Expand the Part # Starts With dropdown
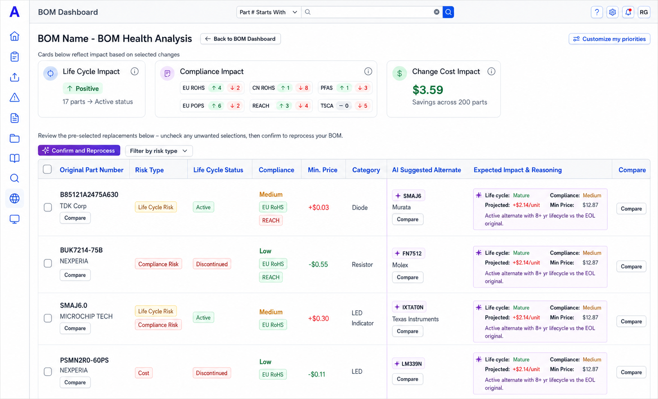The image size is (658, 399). pos(269,12)
